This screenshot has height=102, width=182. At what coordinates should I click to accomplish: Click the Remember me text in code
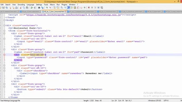tap(93, 73)
